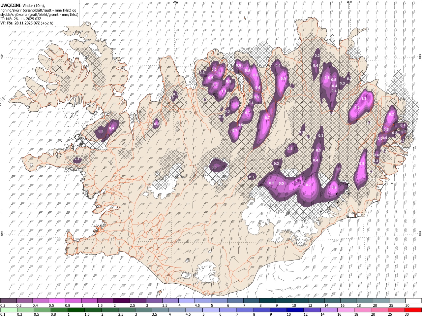
Task: Select the white upper legend swatch at 30
Action: click(413, 301)
